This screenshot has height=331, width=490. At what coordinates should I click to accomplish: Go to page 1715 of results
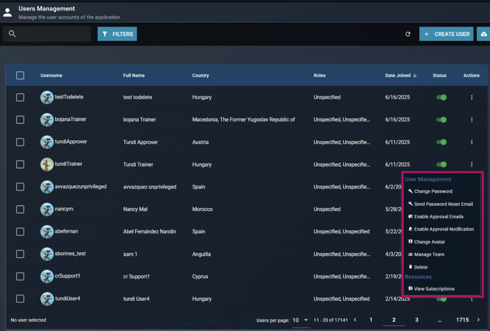[462, 320]
